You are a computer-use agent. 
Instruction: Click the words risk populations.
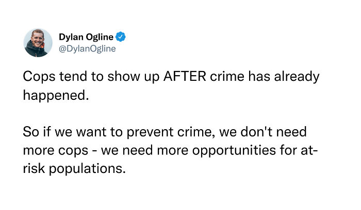coord(74,169)
